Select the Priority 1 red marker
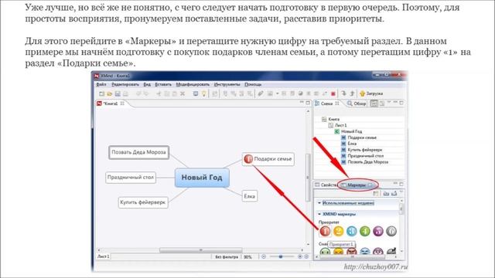This screenshot has height=278, width=495. coord(325,231)
